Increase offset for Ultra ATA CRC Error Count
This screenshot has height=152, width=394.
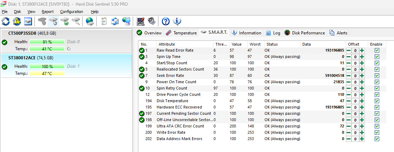[x=362, y=126]
